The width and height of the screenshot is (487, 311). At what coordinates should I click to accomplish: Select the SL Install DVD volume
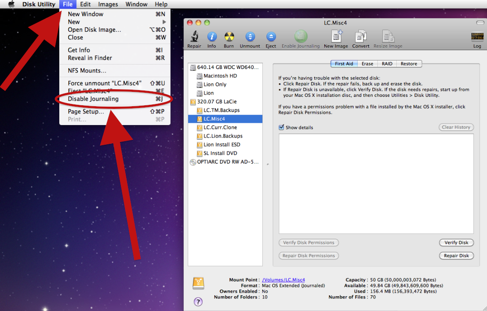click(x=225, y=153)
